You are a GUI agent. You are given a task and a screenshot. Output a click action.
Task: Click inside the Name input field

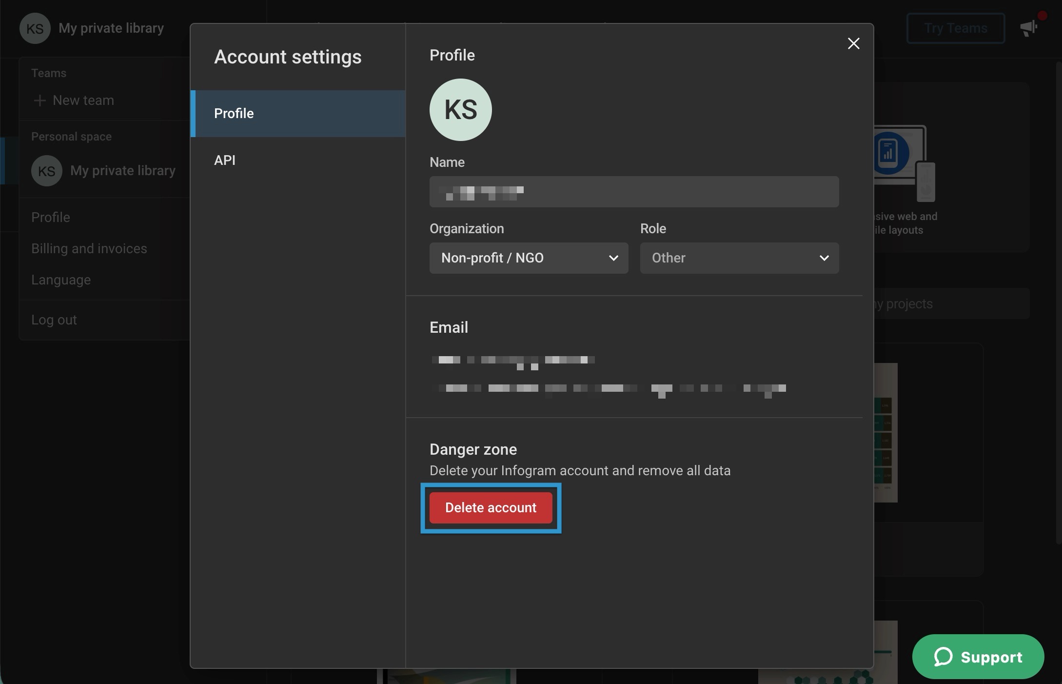coord(633,192)
